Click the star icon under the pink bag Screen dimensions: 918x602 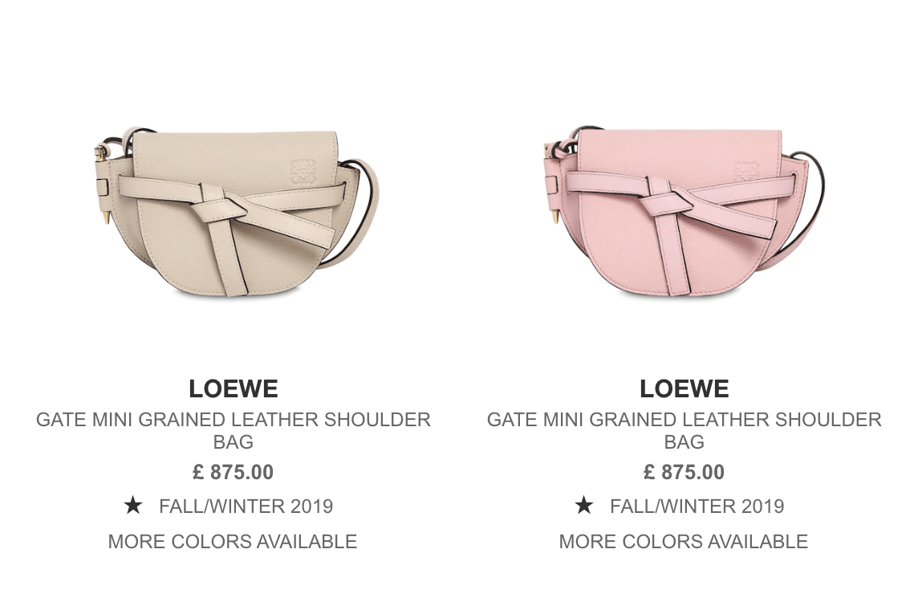584,506
